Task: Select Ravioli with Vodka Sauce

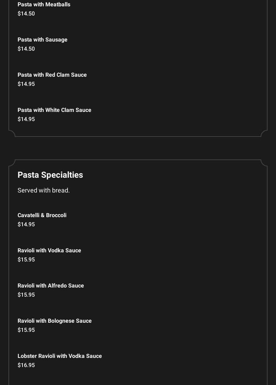Action: pyautogui.click(x=49, y=251)
